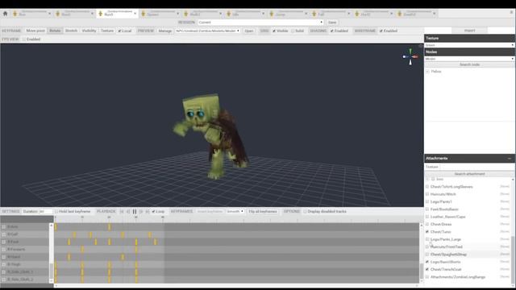Select Stretch keyframe mode
516x290 pixels.
tap(71, 31)
